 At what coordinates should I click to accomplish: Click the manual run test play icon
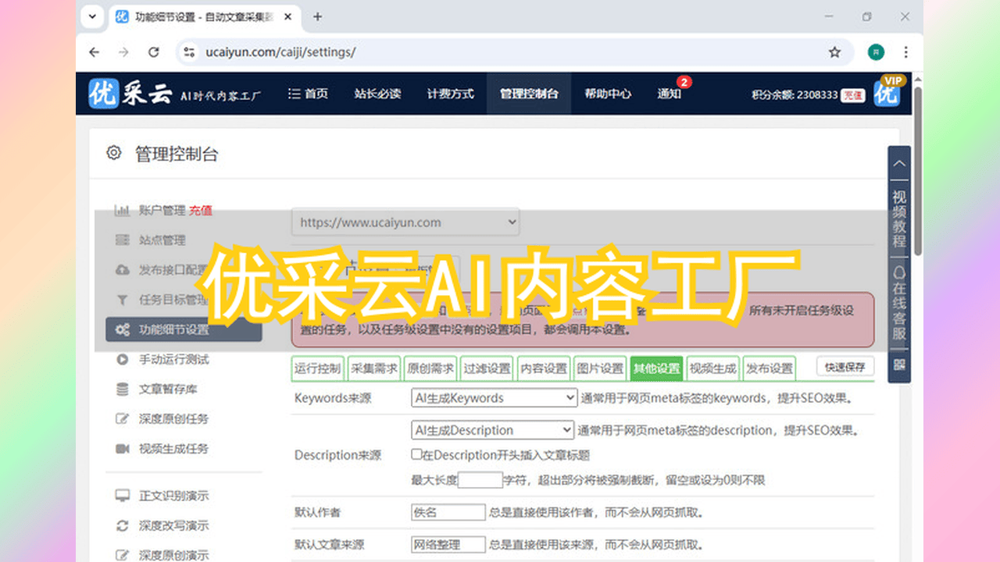click(x=122, y=360)
